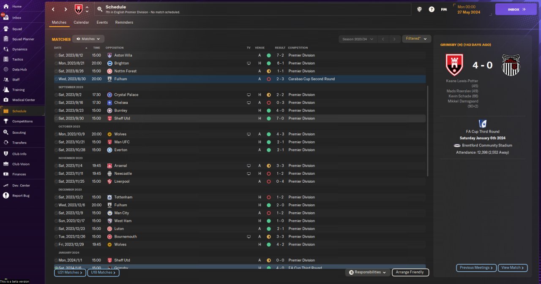The image size is (541, 284).
Task: Go to next season arrow
Action: (x=394, y=39)
